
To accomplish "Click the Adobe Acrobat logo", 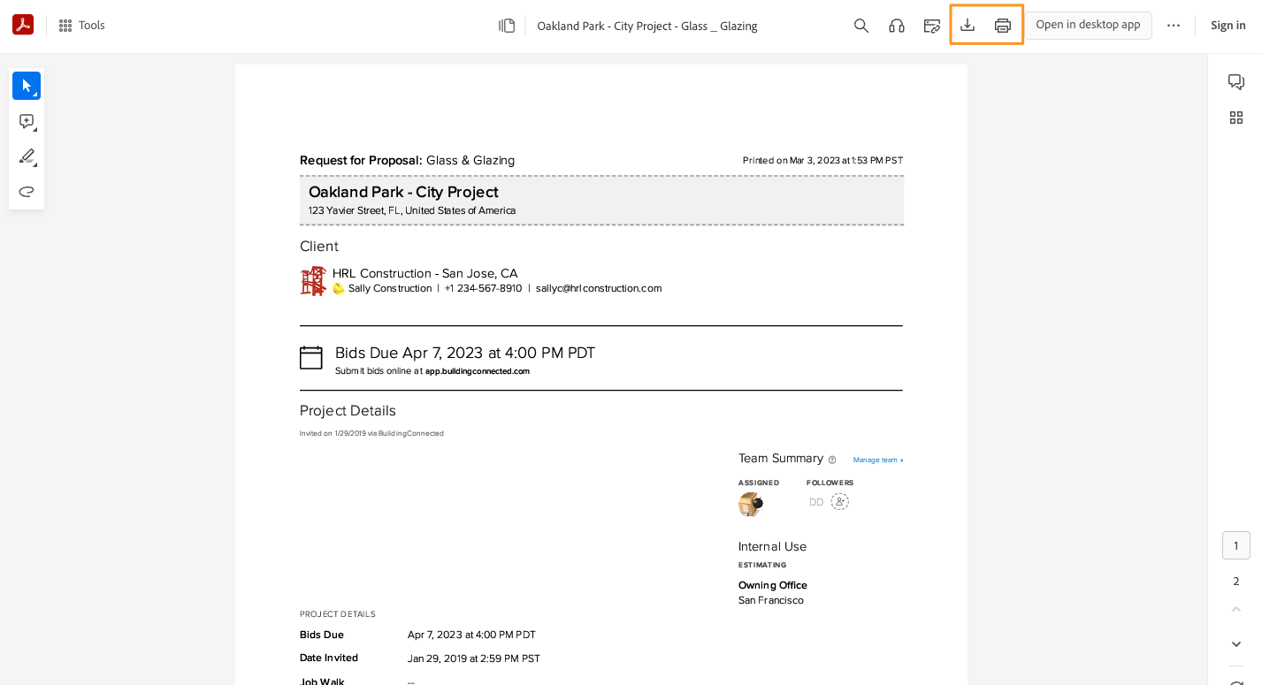I will click(x=23, y=24).
